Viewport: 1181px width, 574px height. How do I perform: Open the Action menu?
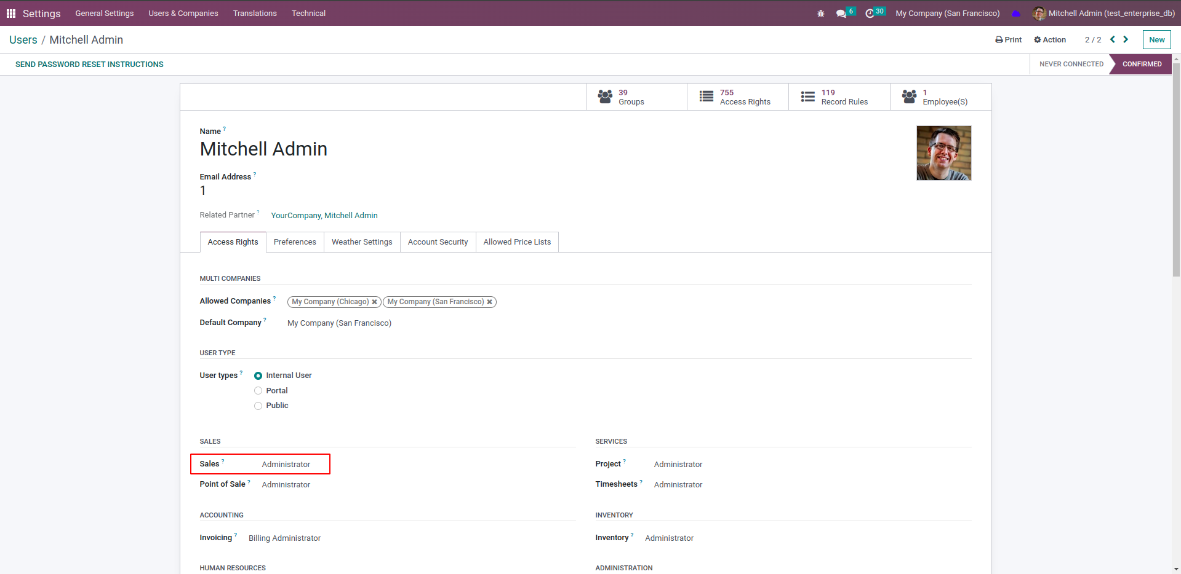pos(1050,40)
